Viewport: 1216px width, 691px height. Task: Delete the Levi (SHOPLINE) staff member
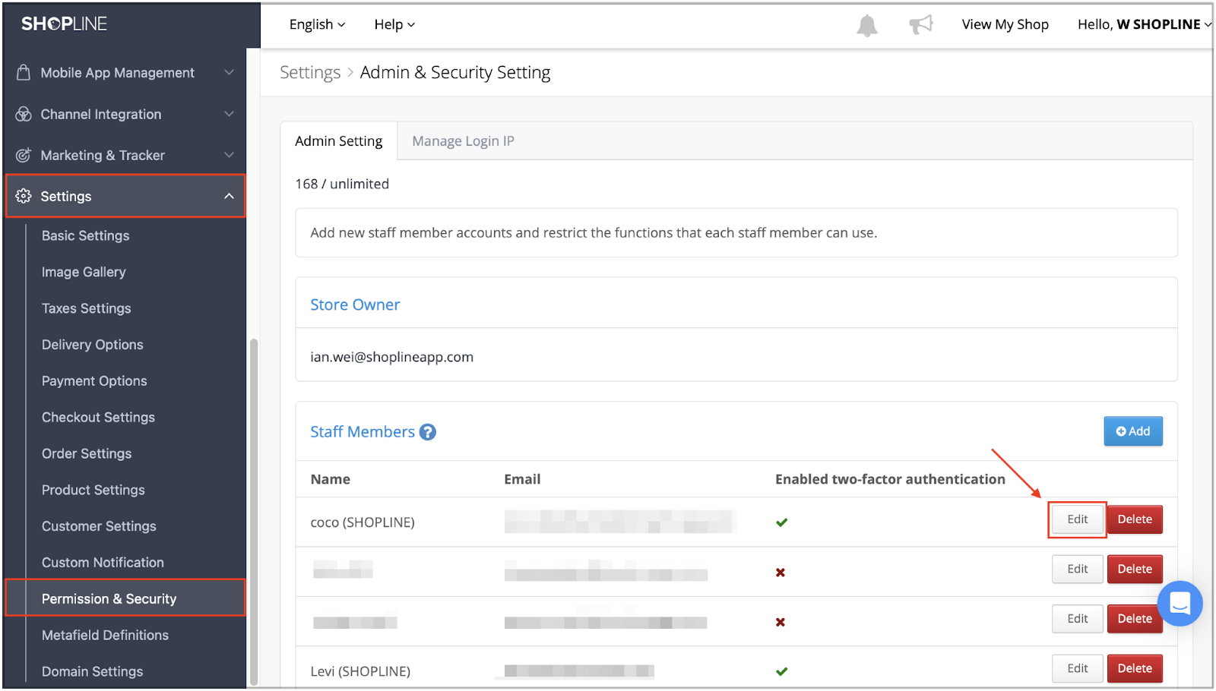(1135, 668)
